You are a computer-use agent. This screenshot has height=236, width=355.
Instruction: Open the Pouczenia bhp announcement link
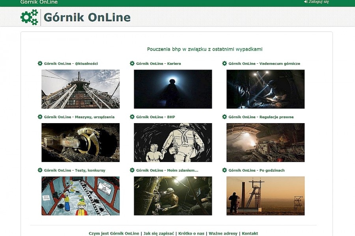(204, 49)
